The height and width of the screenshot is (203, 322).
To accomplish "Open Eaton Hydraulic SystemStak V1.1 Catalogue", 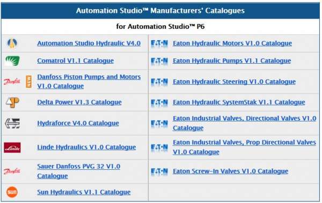I will pos(239,102).
